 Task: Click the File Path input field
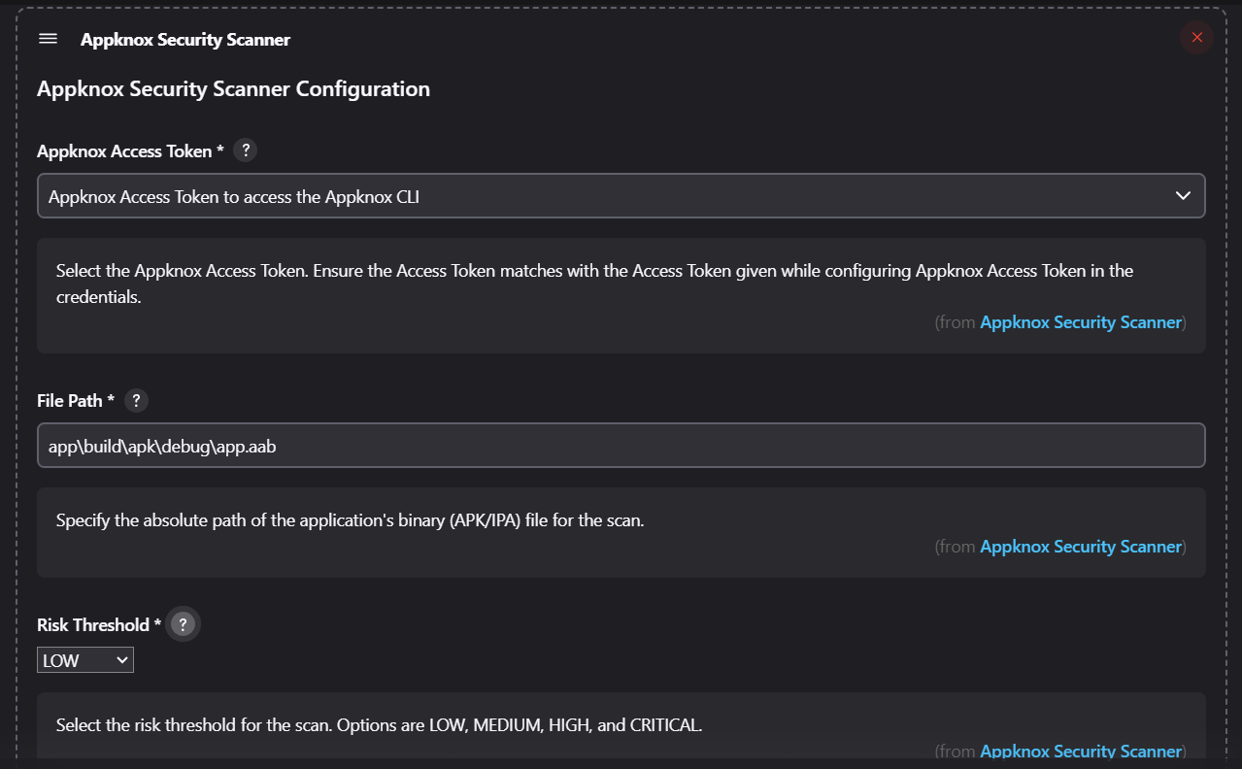click(621, 446)
